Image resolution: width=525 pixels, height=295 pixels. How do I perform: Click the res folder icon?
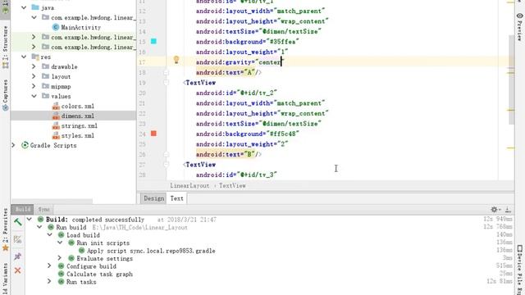[35, 57]
